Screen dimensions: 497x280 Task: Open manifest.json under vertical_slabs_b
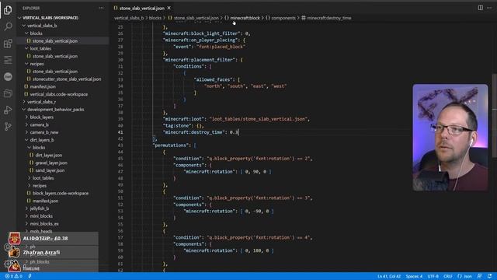pyautogui.click(x=43, y=86)
